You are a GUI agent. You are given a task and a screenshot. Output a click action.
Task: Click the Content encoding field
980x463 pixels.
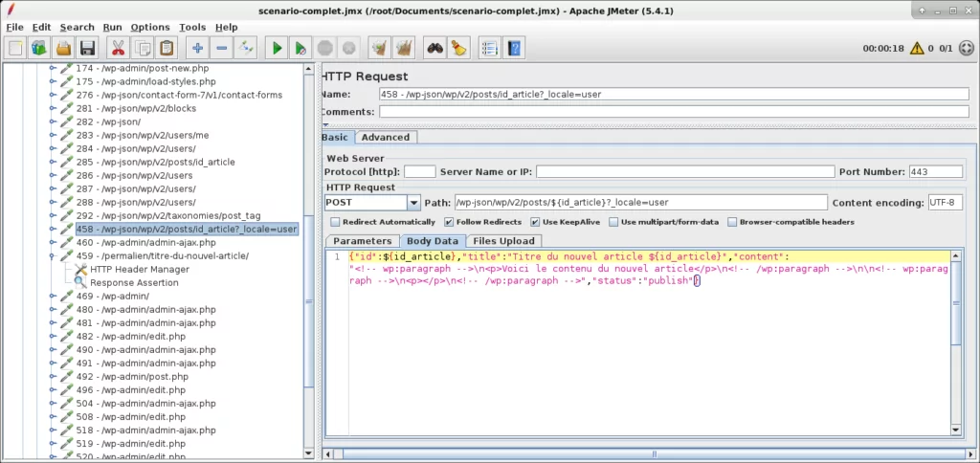[x=945, y=203]
